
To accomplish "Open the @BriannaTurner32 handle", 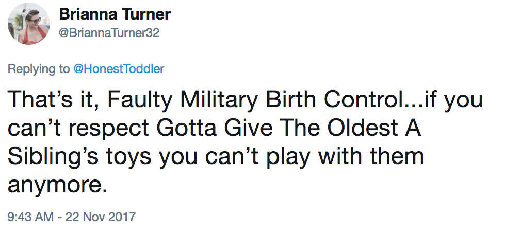I will point(109,33).
